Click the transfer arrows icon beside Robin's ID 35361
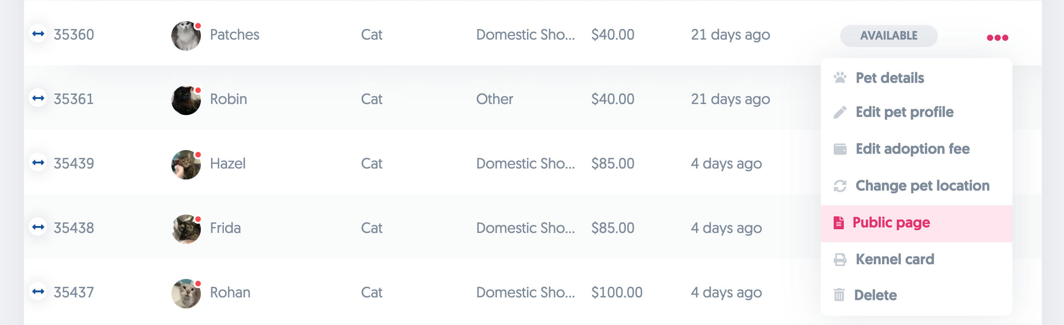The width and height of the screenshot is (1064, 325). click(38, 98)
